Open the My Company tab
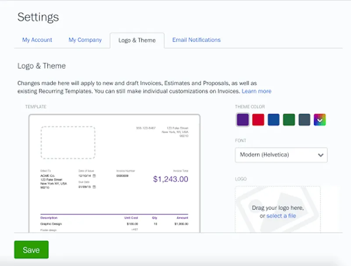 (85, 40)
